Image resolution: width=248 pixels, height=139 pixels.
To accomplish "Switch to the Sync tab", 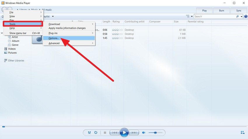I will 239,10.
